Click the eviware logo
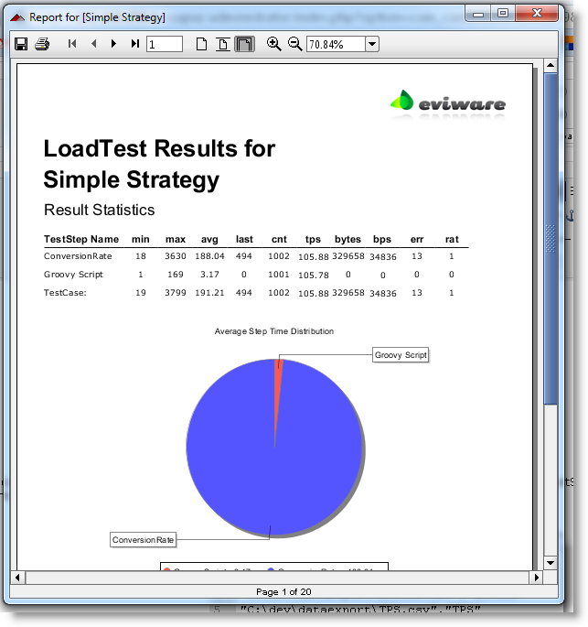The image size is (588, 627). [x=448, y=103]
